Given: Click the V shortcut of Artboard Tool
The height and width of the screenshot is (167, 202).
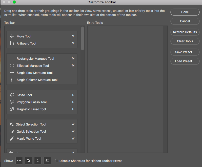Looking at the screenshot, I should click(73, 43).
